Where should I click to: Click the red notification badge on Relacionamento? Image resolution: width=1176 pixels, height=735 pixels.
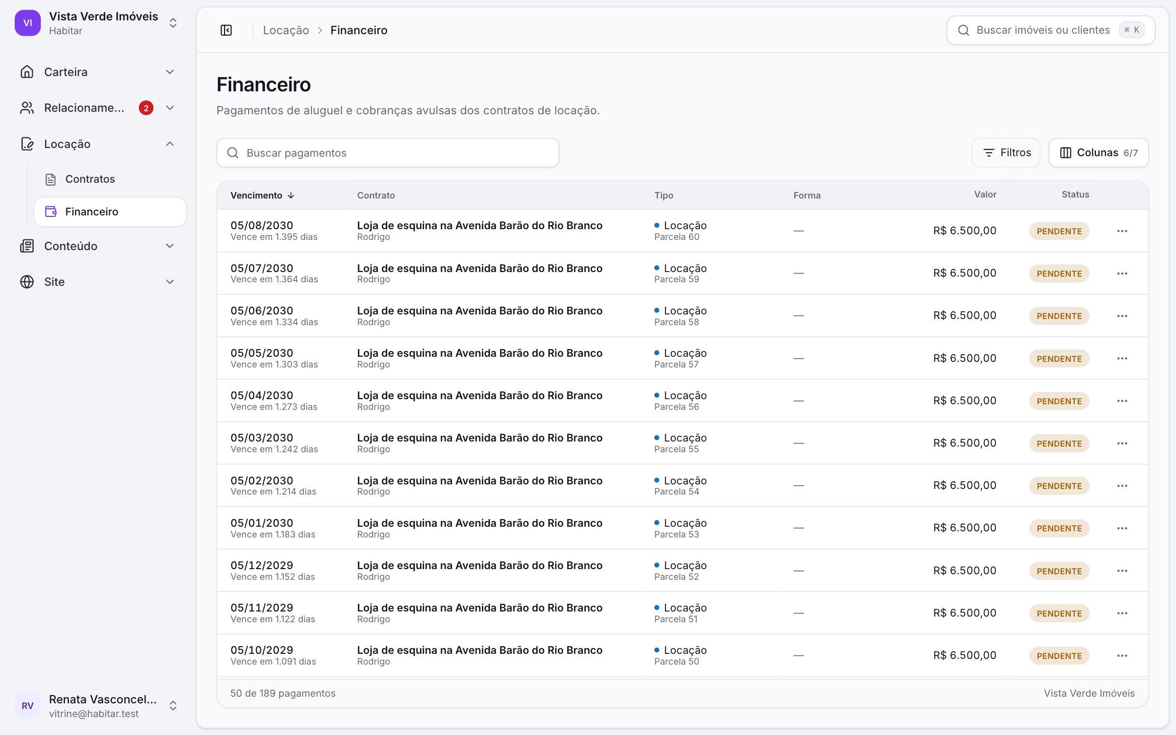(x=146, y=108)
